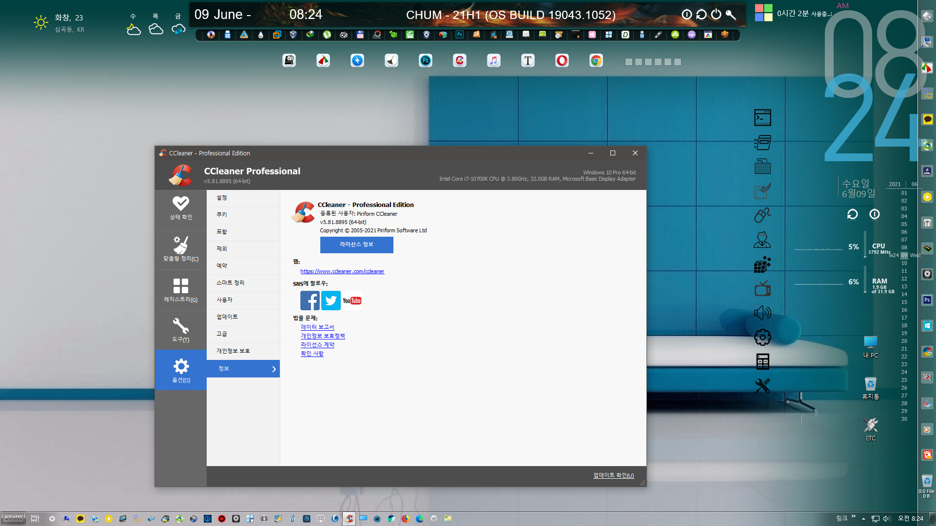
Task: Click the Facebook icon
Action: point(310,301)
